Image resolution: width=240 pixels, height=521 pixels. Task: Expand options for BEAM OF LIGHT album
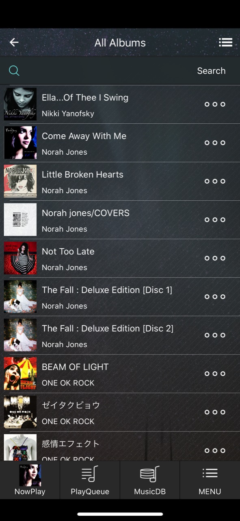pyautogui.click(x=215, y=374)
